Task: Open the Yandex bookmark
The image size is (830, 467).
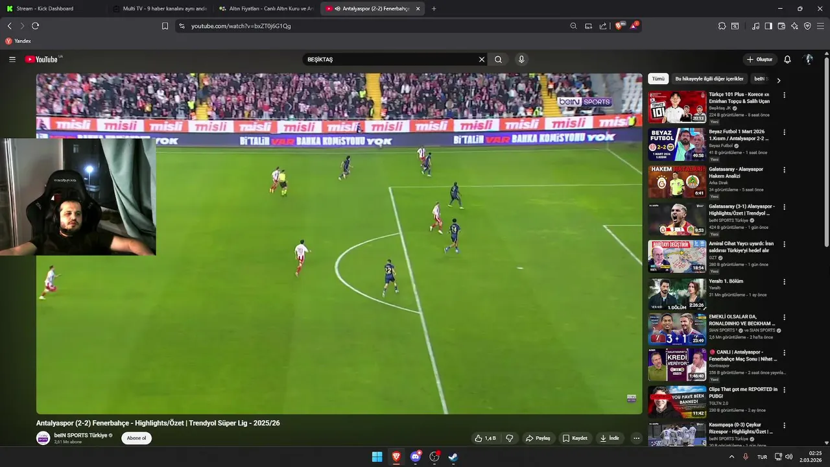Action: click(18, 41)
